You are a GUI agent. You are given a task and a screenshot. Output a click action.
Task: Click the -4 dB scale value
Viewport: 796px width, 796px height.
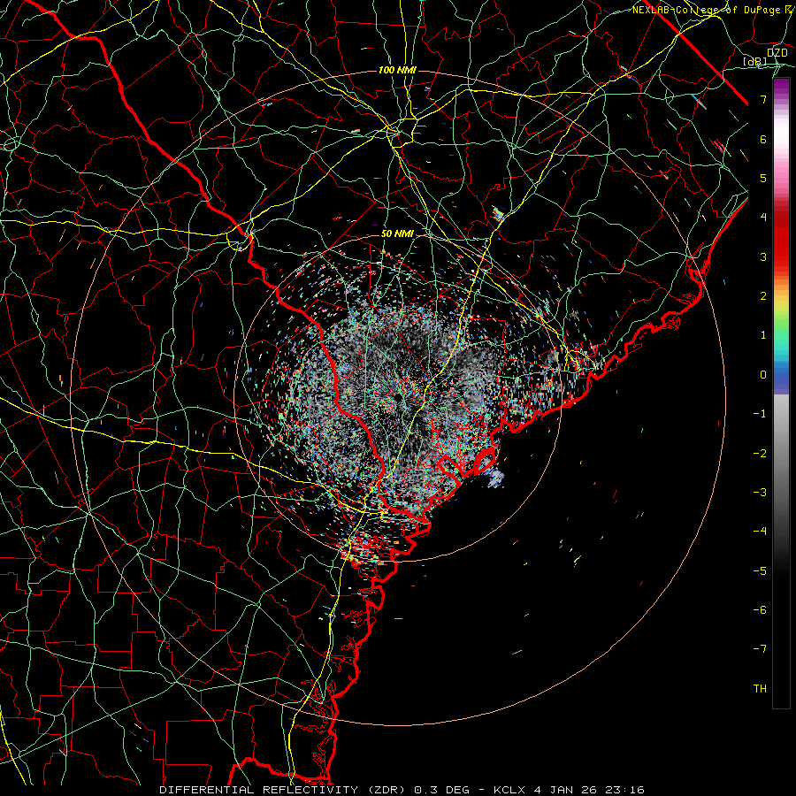click(x=760, y=532)
